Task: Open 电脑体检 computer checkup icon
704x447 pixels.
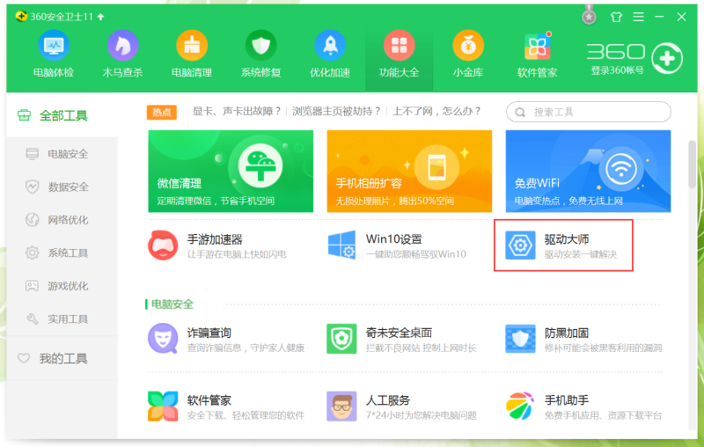Action: coord(54,46)
